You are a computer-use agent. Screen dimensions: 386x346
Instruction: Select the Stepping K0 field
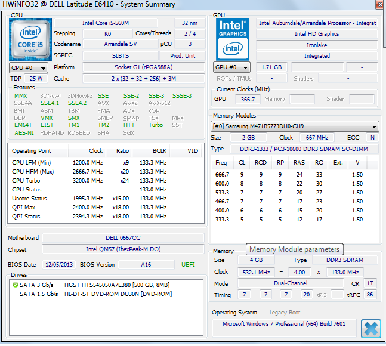[107, 34]
